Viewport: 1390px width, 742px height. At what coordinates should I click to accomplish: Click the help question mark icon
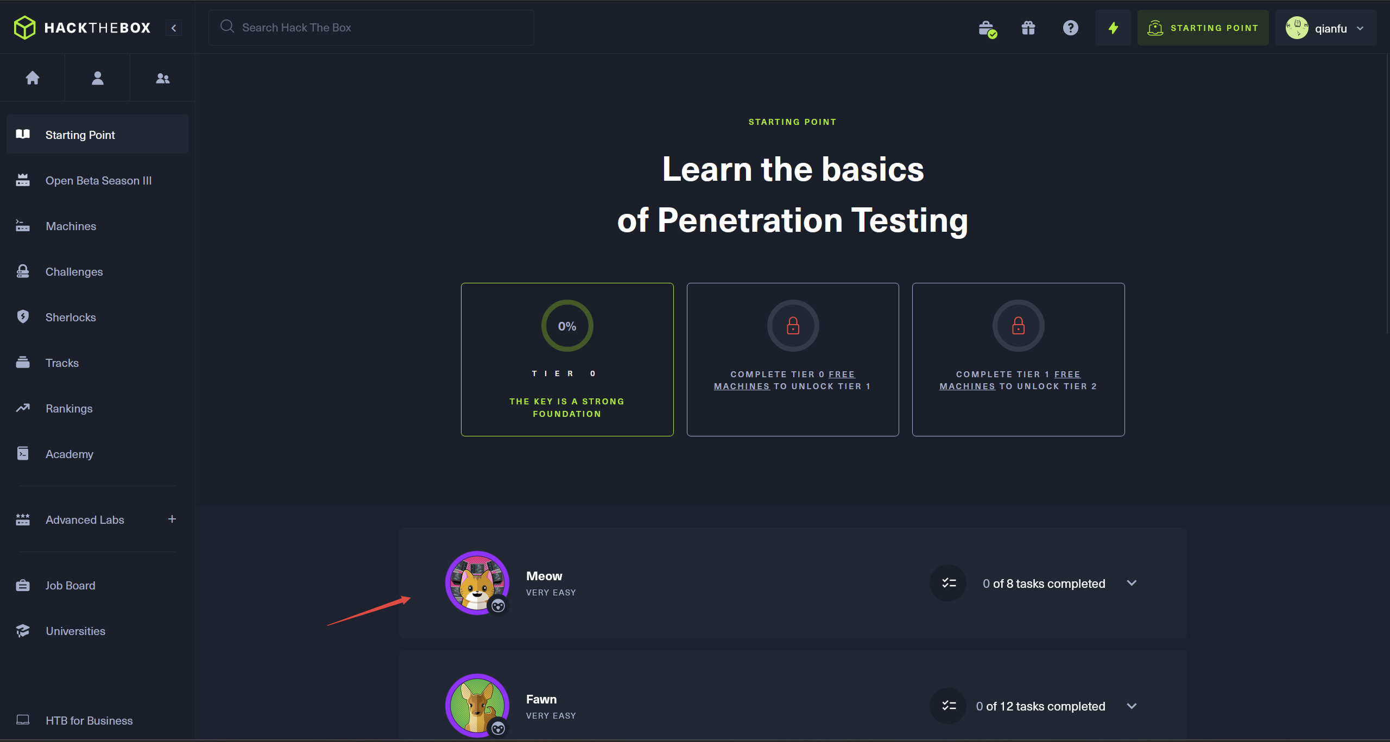click(1070, 28)
